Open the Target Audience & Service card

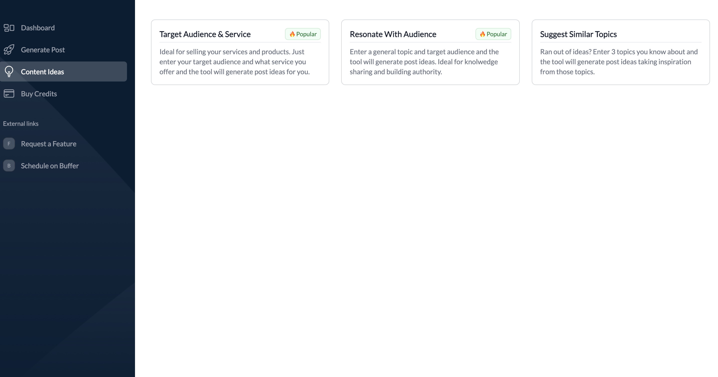point(205,34)
